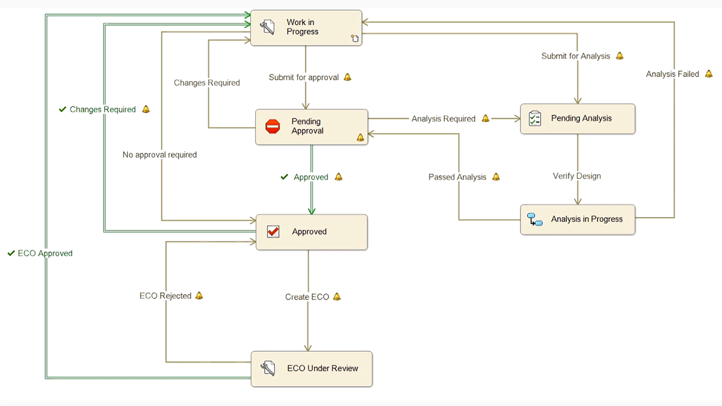
Task: Click the bell beside Submit for approval
Action: click(x=347, y=77)
